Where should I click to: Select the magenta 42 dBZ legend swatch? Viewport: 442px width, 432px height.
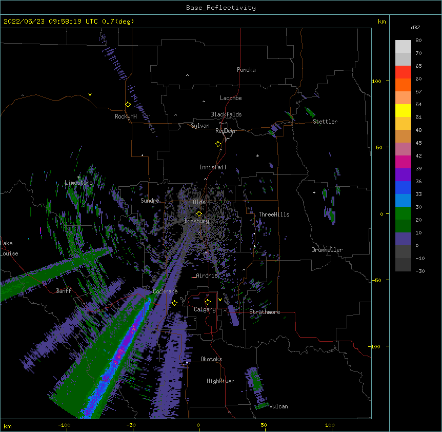coord(403,162)
